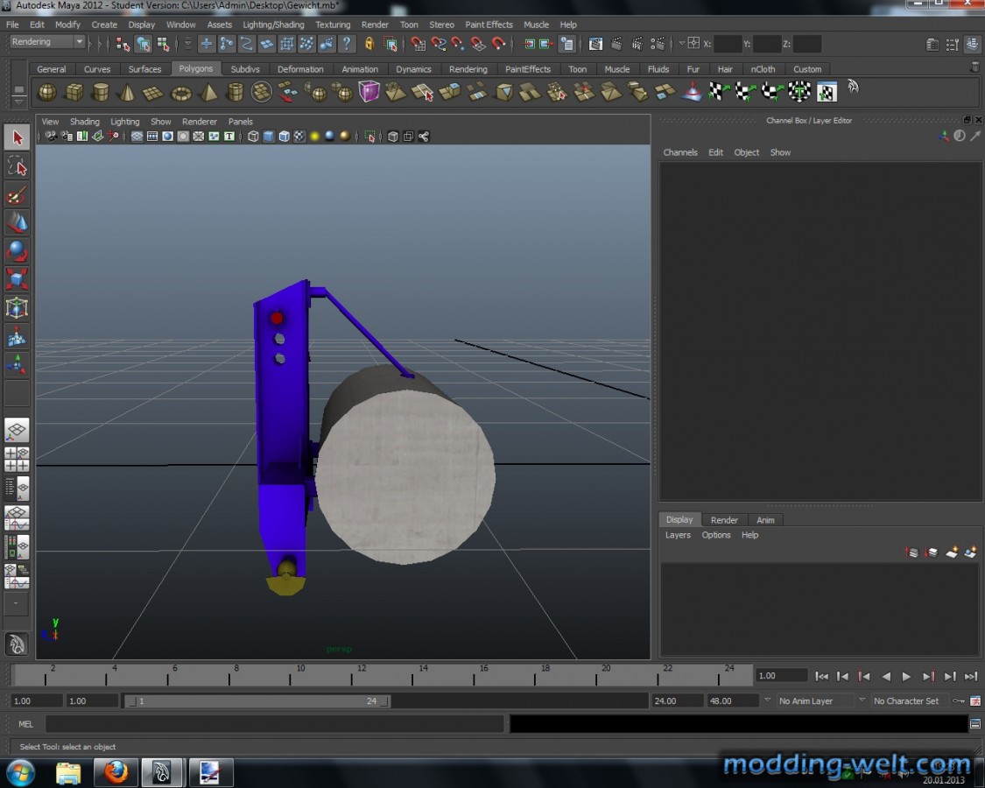The width and height of the screenshot is (985, 788).
Task: Start IPR render from status line
Action: click(x=637, y=44)
